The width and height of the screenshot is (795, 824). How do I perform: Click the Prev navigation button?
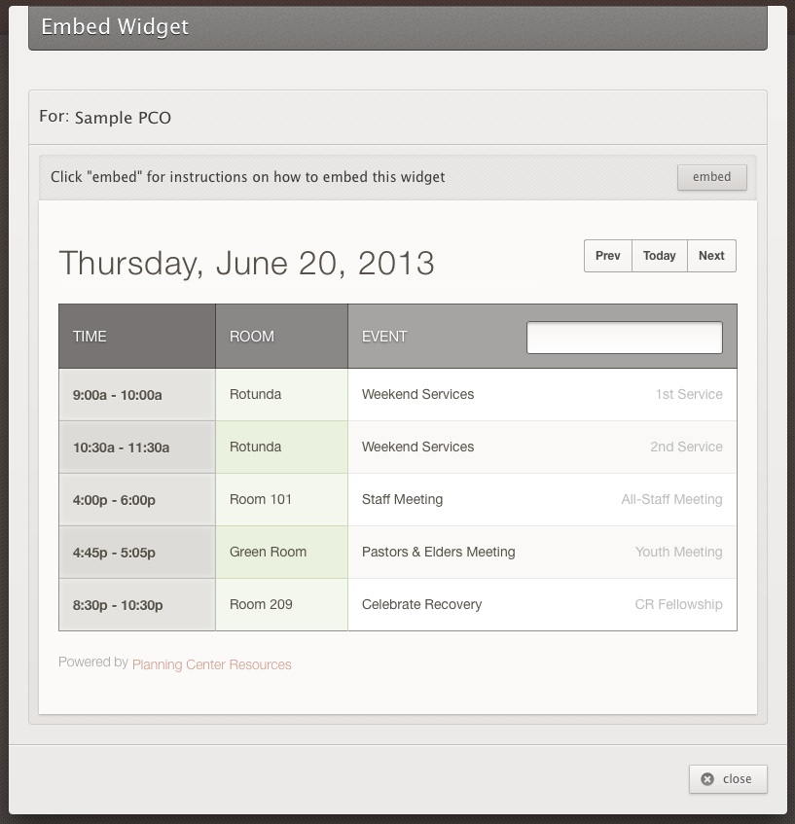pyautogui.click(x=607, y=255)
